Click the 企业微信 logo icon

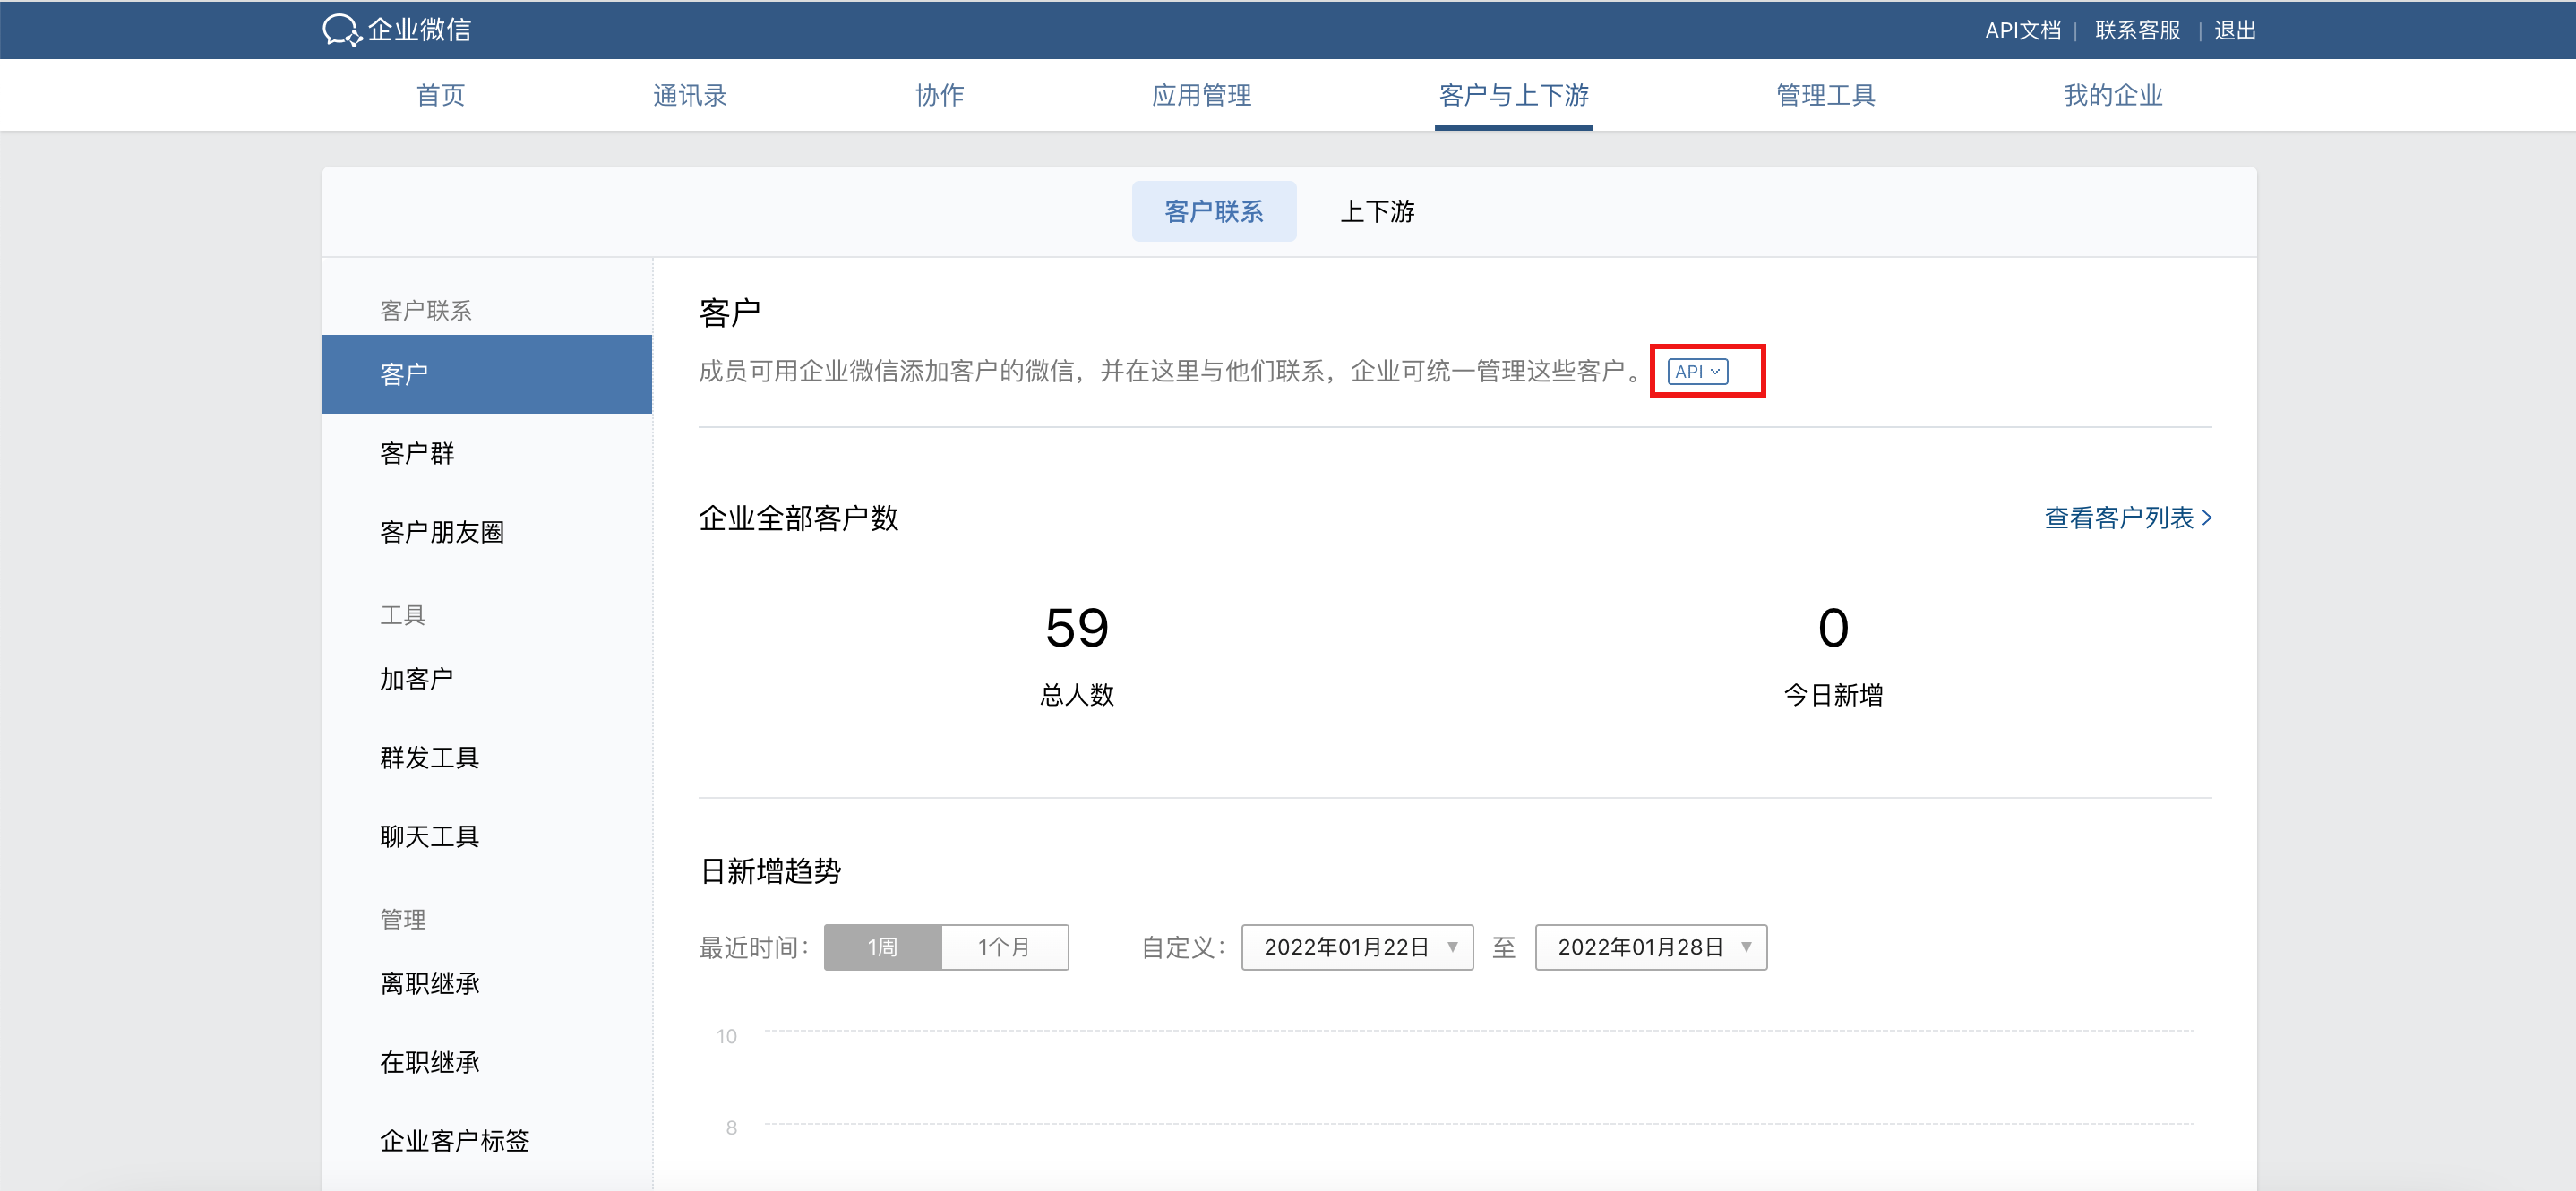[x=341, y=30]
